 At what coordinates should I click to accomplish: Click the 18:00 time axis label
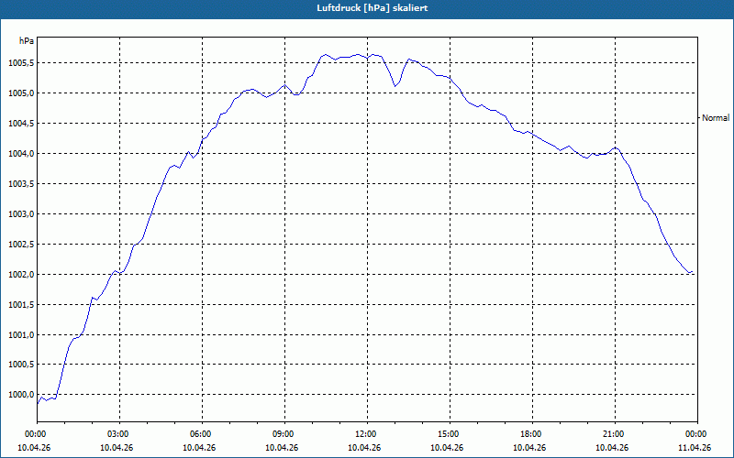[x=532, y=434]
